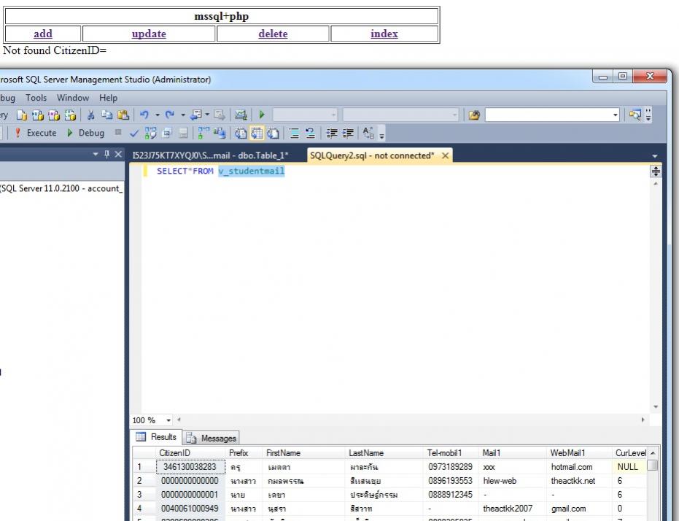Click the XMLA query icon

pos(70,115)
